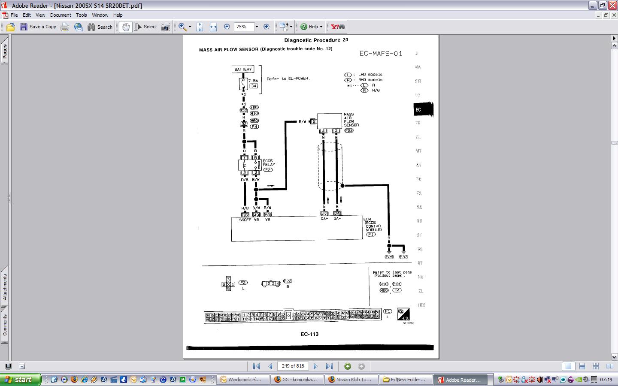Click the Search binoculars button
Image resolution: width=618 pixels, height=386 pixels.
100,27
